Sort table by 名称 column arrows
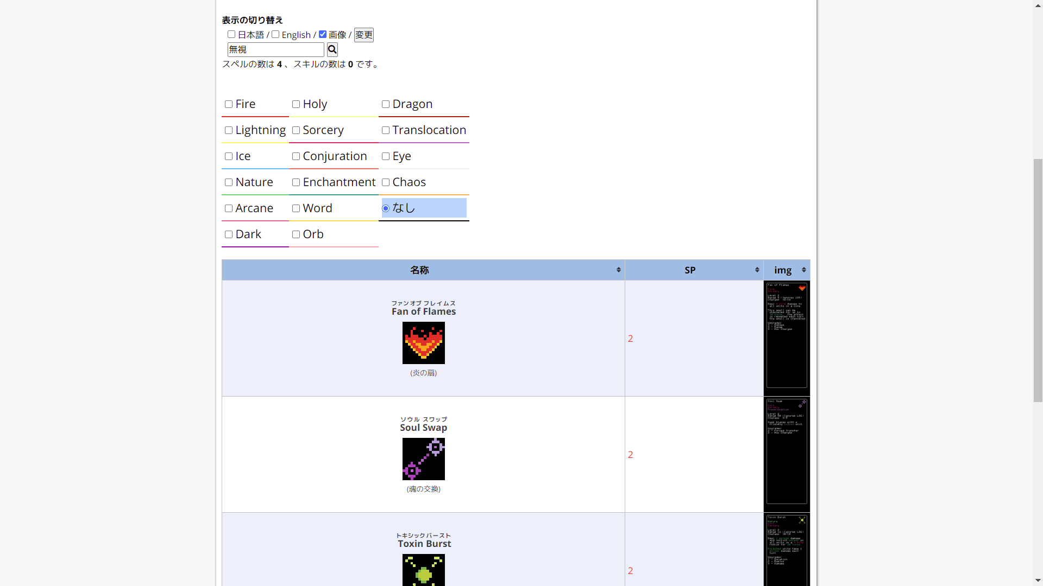This screenshot has width=1043, height=586. (618, 270)
